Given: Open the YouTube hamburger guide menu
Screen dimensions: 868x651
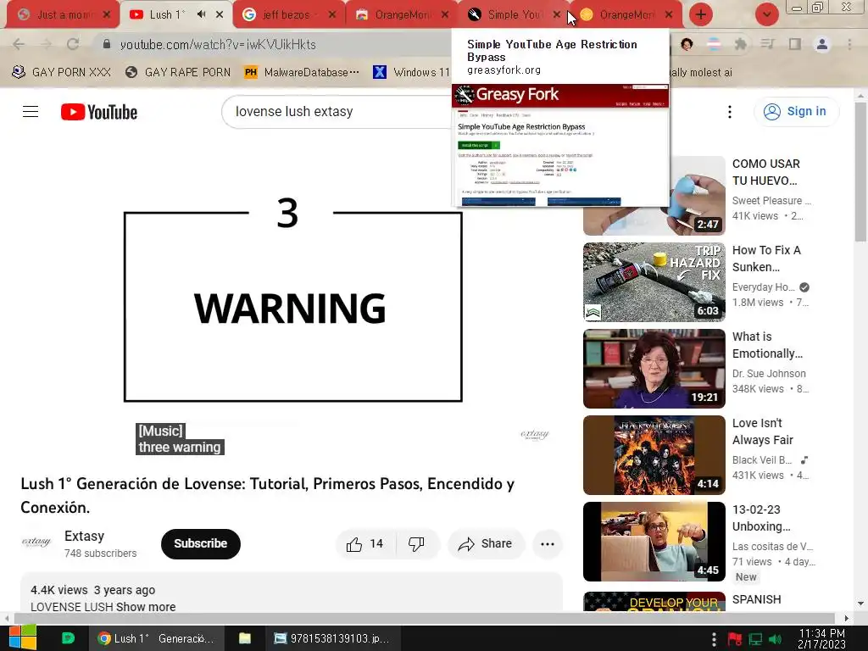Looking at the screenshot, I should 31,112.
